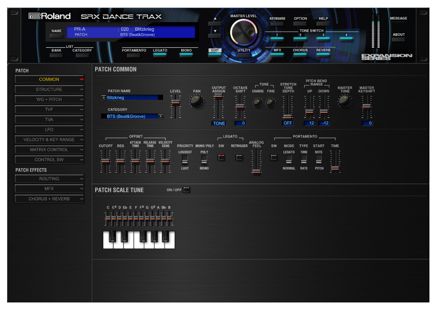This screenshot has width=437, height=310.
Task: Open the Category list button
Action: pyautogui.click(x=82, y=55)
